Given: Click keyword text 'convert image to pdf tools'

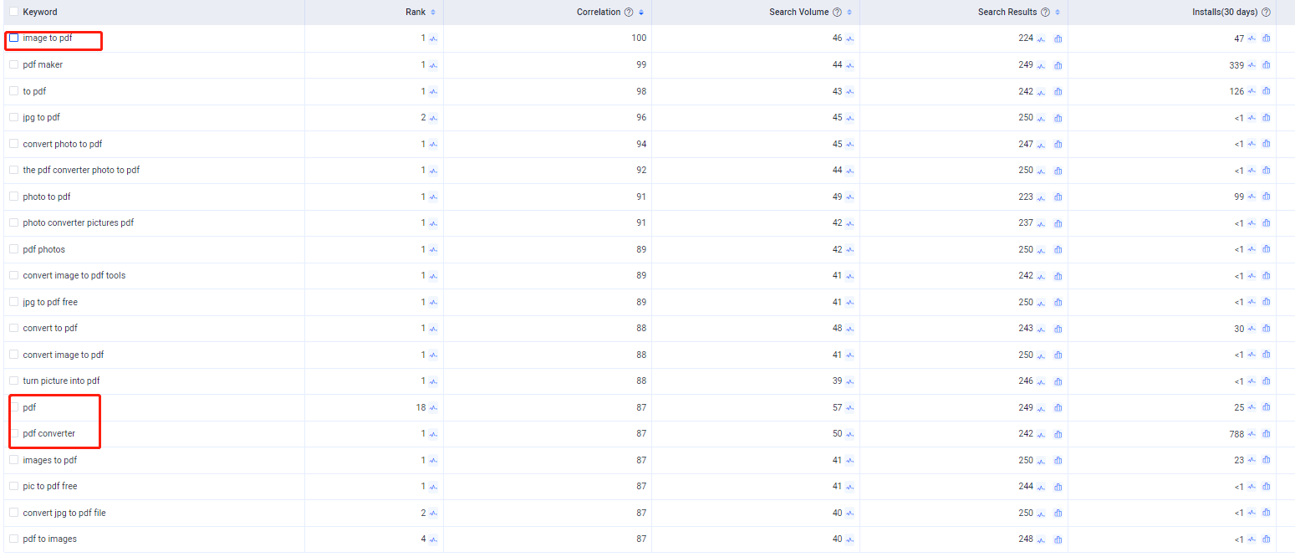Looking at the screenshot, I should [74, 276].
